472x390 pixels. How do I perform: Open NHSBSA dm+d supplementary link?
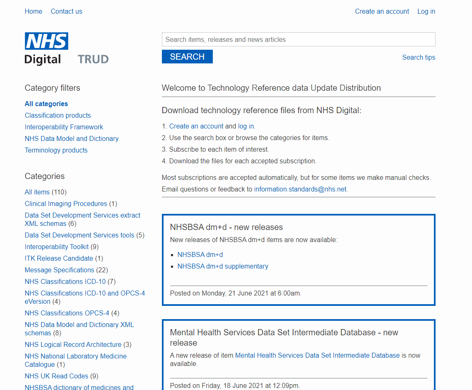pyautogui.click(x=222, y=266)
